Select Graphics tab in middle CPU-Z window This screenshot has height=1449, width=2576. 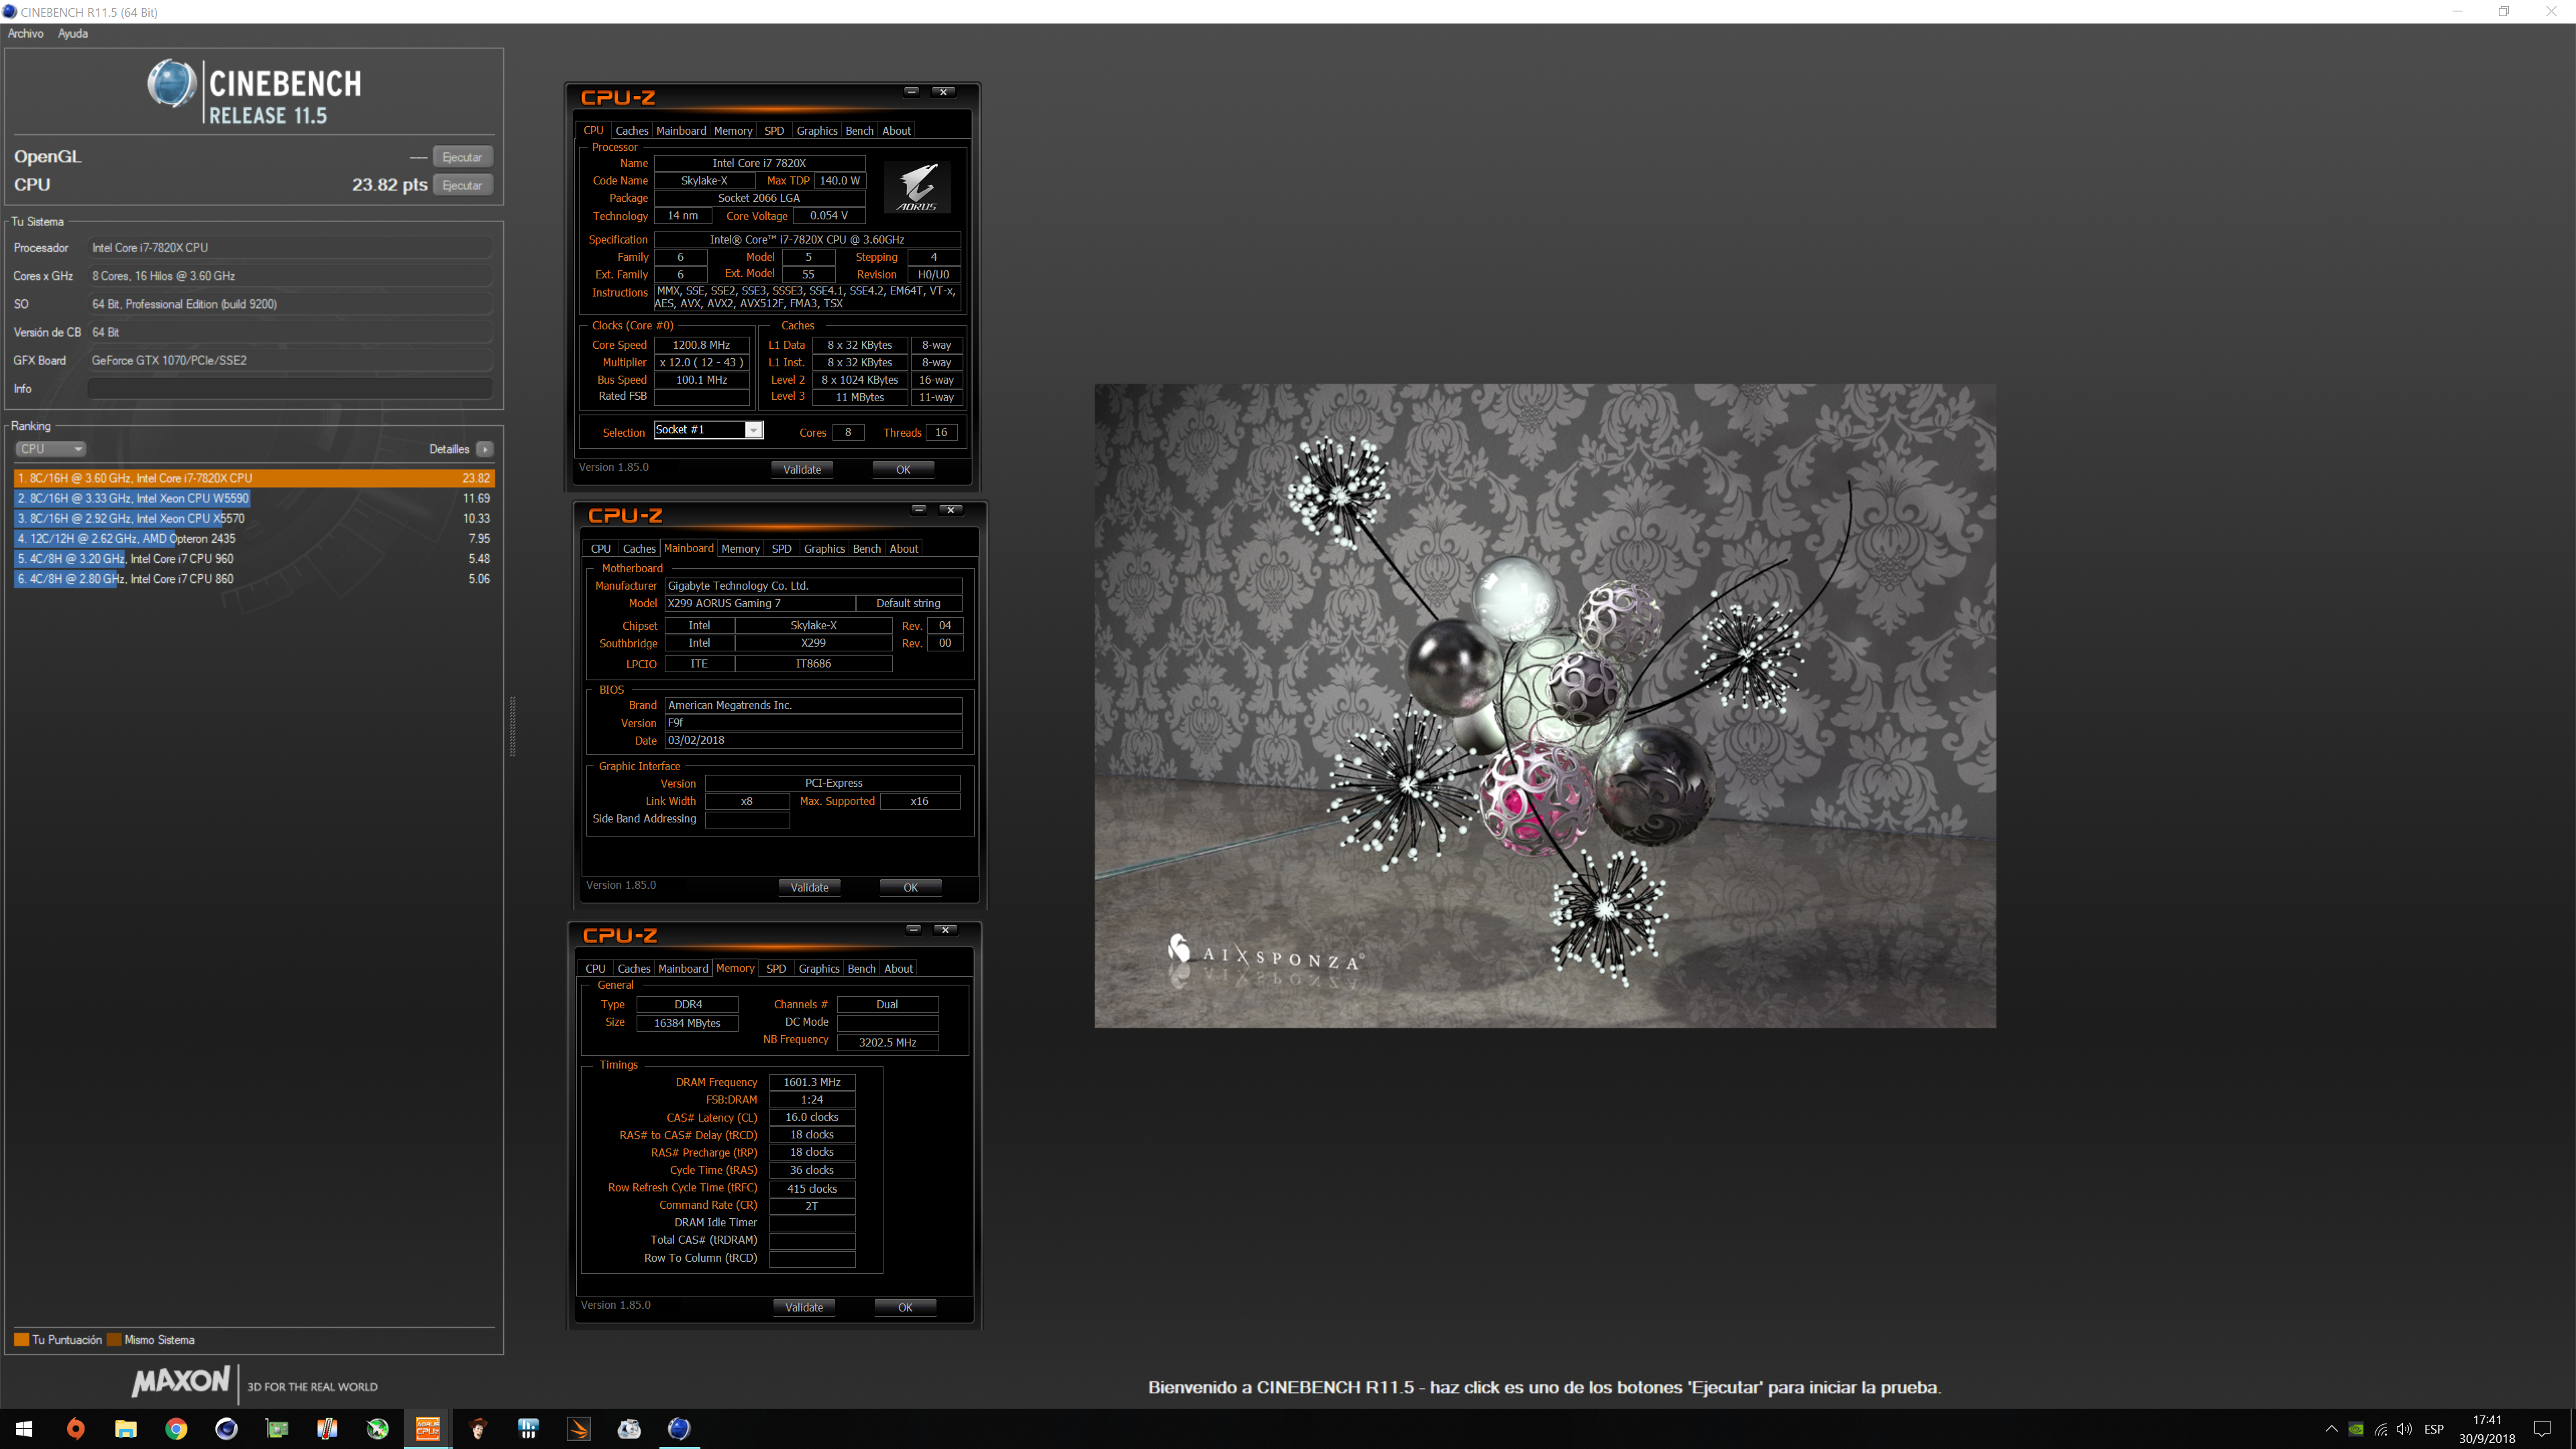[824, 549]
